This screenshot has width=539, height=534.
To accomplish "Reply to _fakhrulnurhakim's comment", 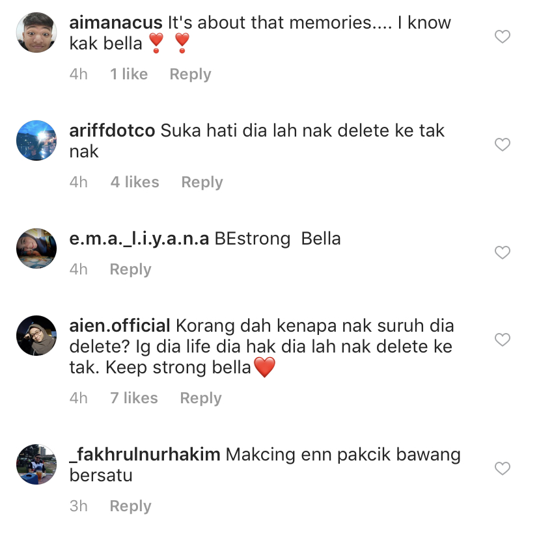I will [x=131, y=506].
